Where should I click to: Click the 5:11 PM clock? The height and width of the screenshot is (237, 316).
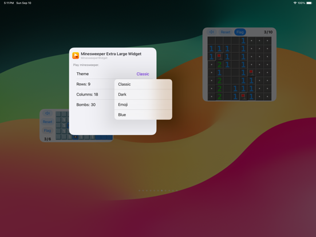click(9, 3)
